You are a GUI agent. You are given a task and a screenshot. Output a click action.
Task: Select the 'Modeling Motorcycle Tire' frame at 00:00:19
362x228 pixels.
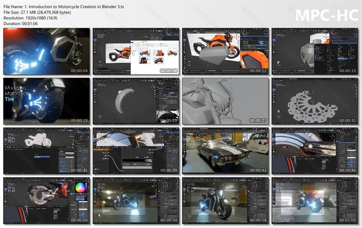coord(47,101)
